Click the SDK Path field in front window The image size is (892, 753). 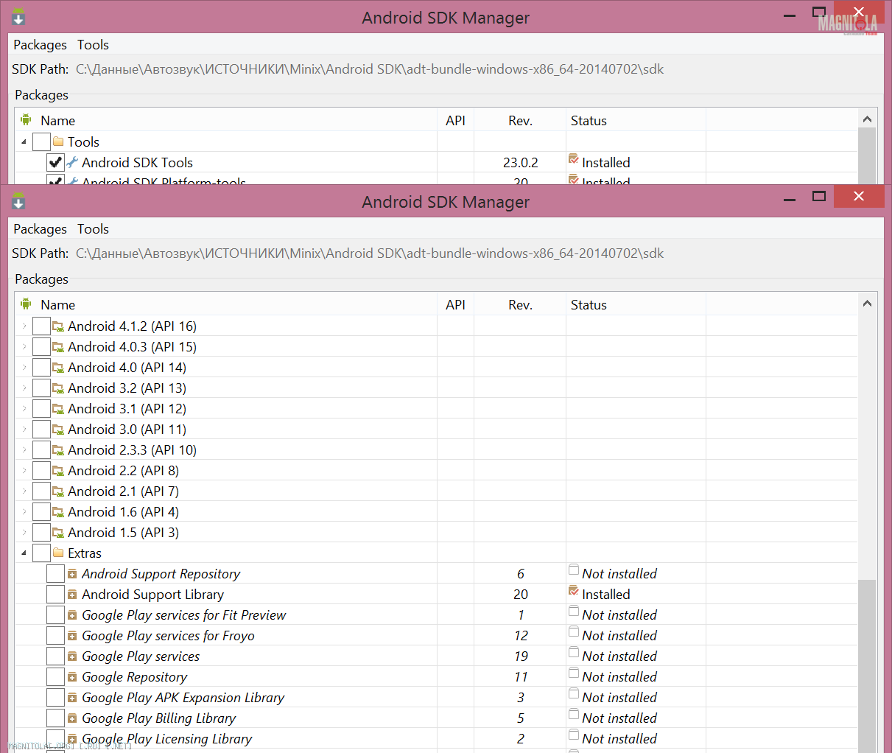click(x=370, y=253)
